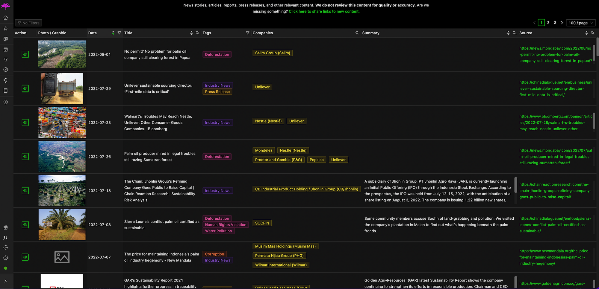Image resolution: width=599 pixels, height=289 pixels.
Task: Switch to page 3 in pagination
Action: [555, 23]
